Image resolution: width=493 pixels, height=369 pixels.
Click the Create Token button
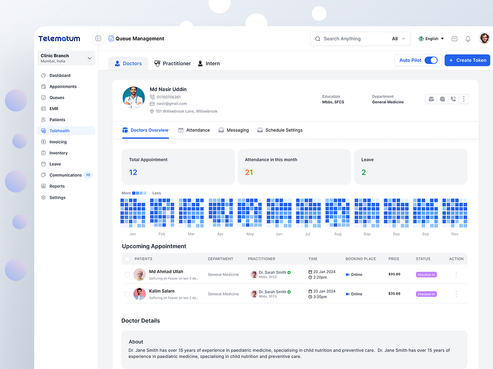467,60
